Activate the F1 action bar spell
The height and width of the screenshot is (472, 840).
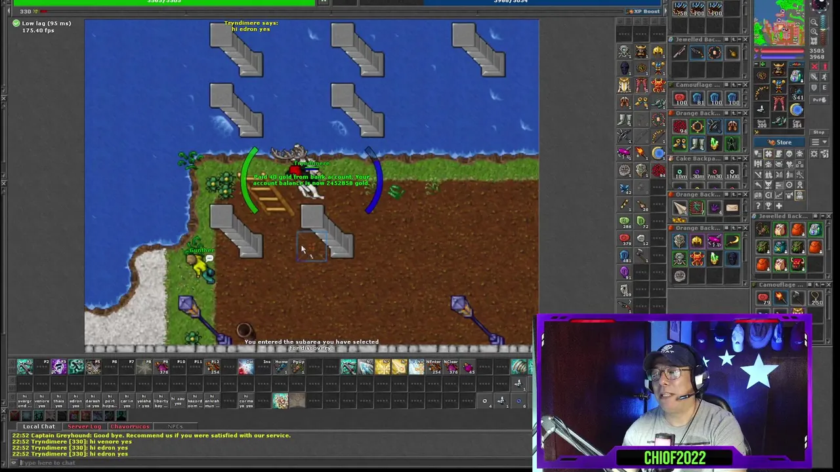click(x=24, y=366)
